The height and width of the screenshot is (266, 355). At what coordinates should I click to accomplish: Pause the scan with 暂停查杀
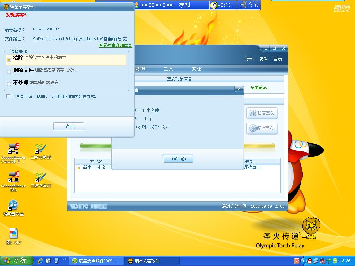click(x=262, y=113)
